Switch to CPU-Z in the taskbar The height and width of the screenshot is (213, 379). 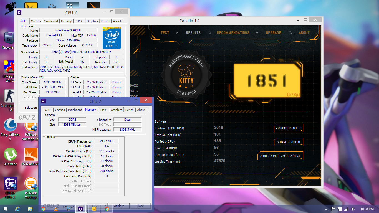[x=81, y=209]
